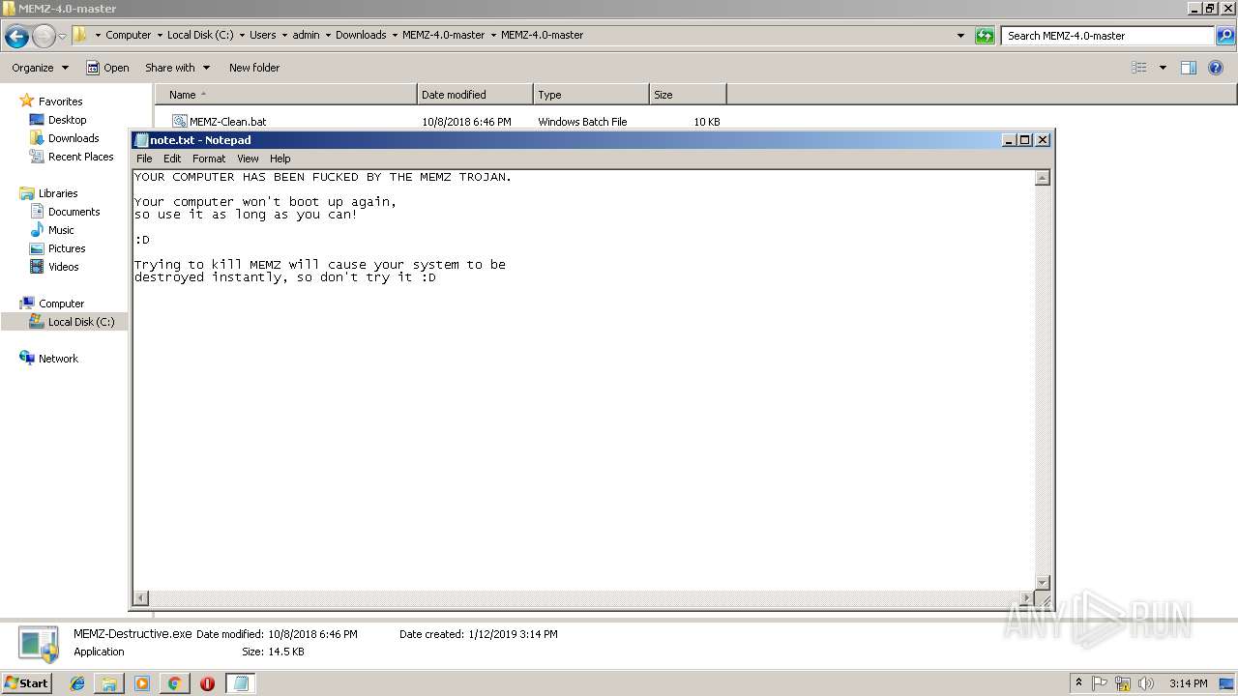1238x696 pixels.
Task: Open Recent Places in navigation pane
Action: 80,157
